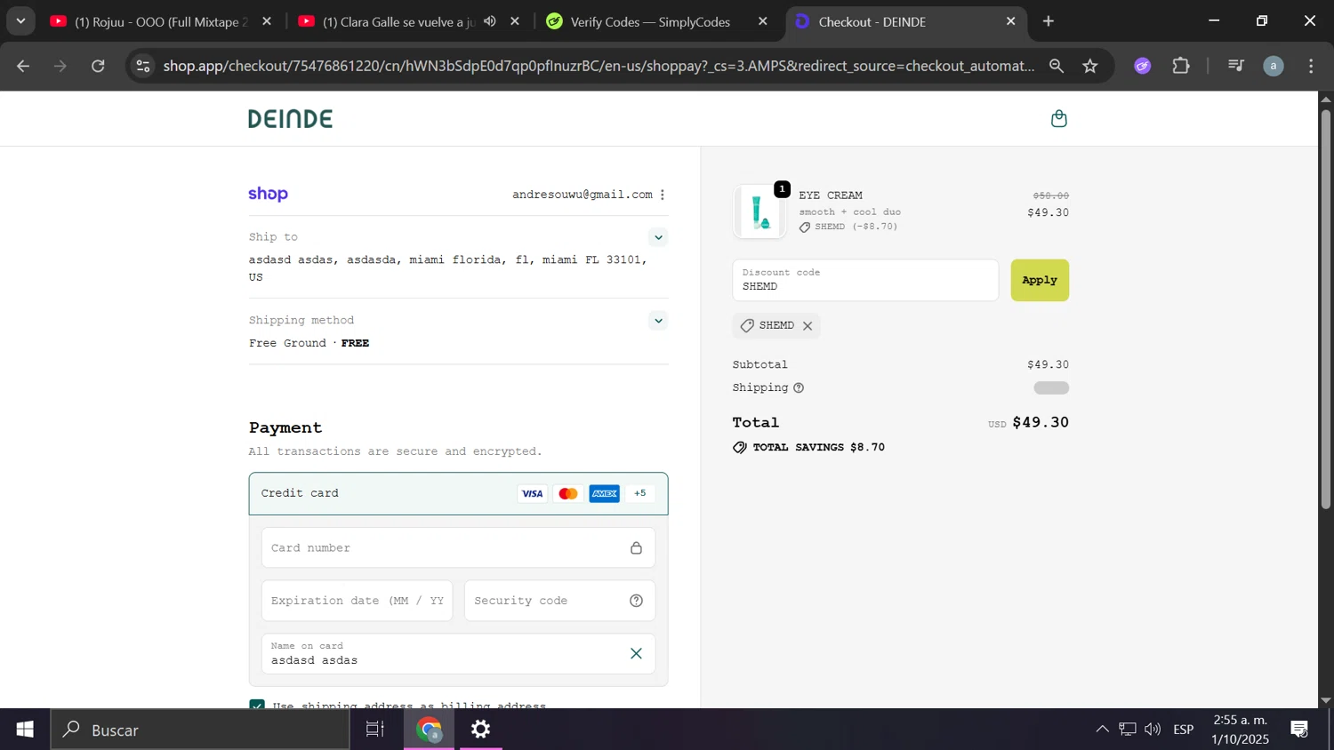Open the tab search dropdown
This screenshot has width=1334, height=750.
[20, 21]
